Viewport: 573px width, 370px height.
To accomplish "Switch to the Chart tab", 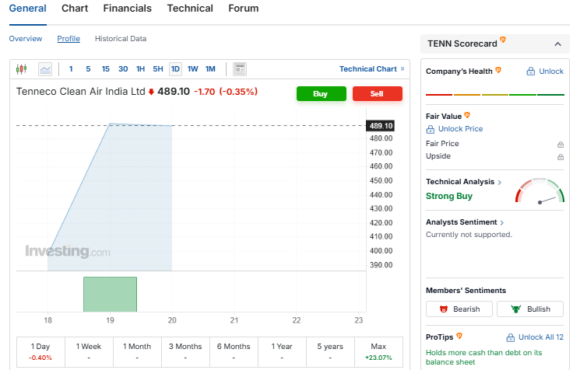I will tap(75, 9).
